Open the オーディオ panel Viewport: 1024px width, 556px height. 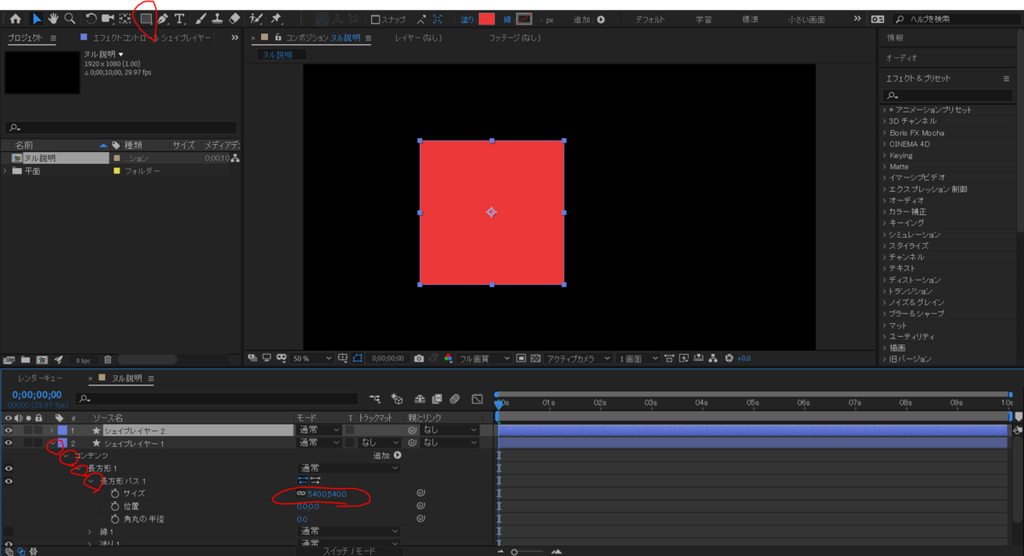(901, 58)
